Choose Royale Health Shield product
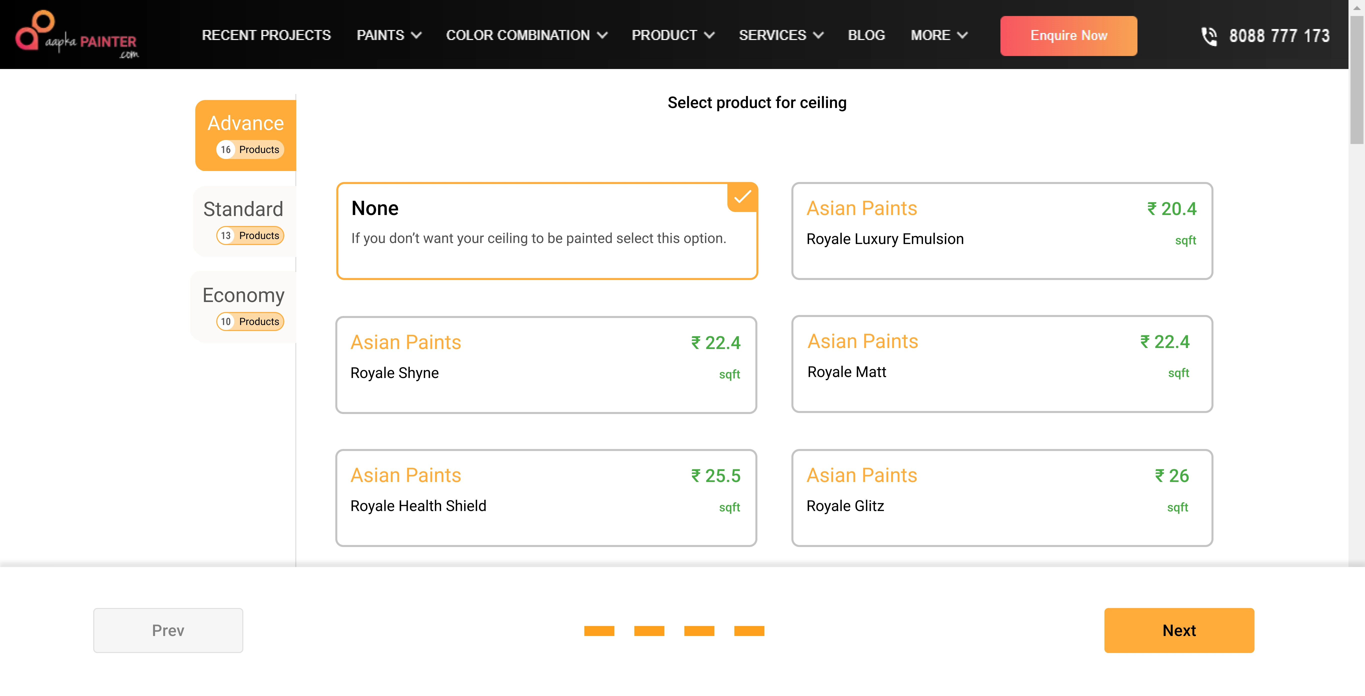The image size is (1365, 696). tap(546, 498)
